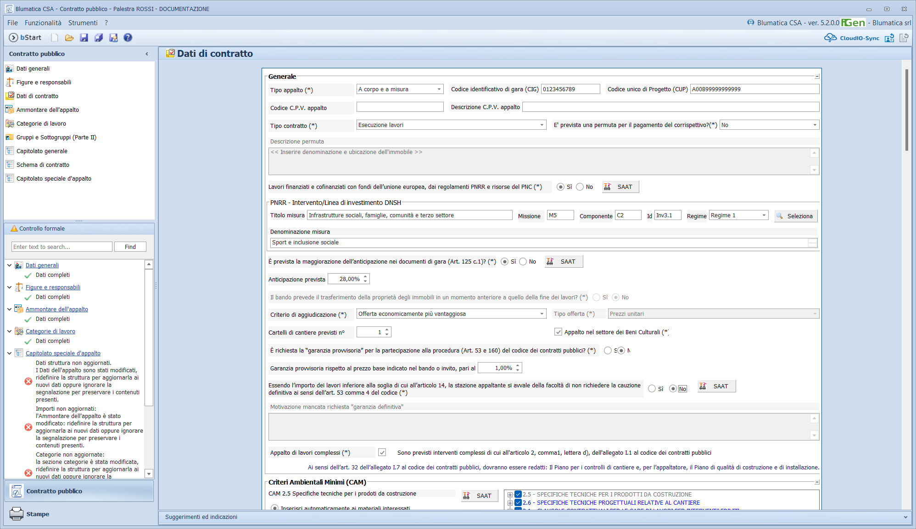Toggle the Appalto di lavori complessi checkbox

click(382, 452)
